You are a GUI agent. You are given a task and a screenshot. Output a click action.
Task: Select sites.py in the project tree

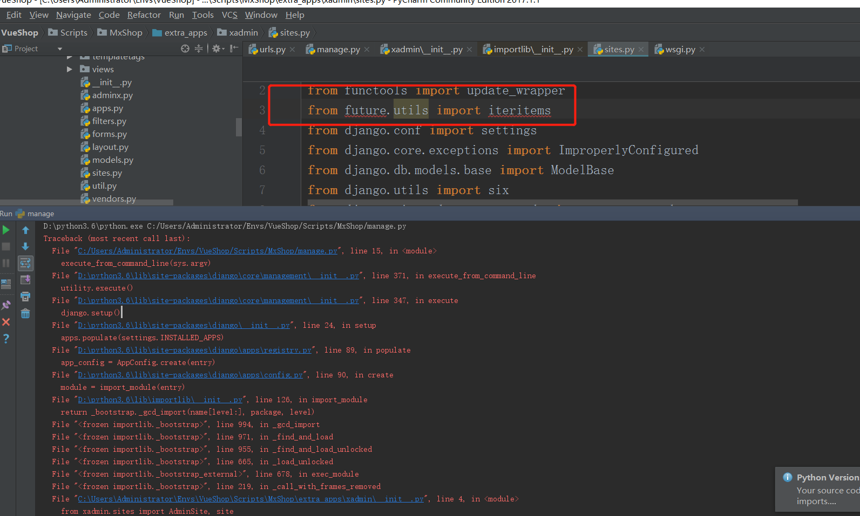pos(107,173)
